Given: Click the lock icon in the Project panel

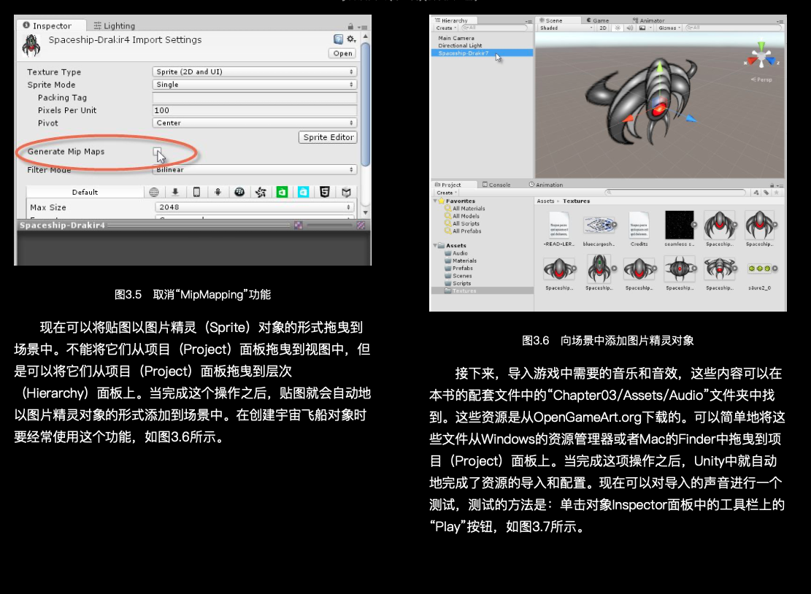Looking at the screenshot, I should point(772,185).
